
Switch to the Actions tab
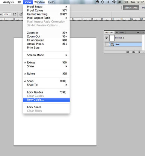click(x=120, y=32)
